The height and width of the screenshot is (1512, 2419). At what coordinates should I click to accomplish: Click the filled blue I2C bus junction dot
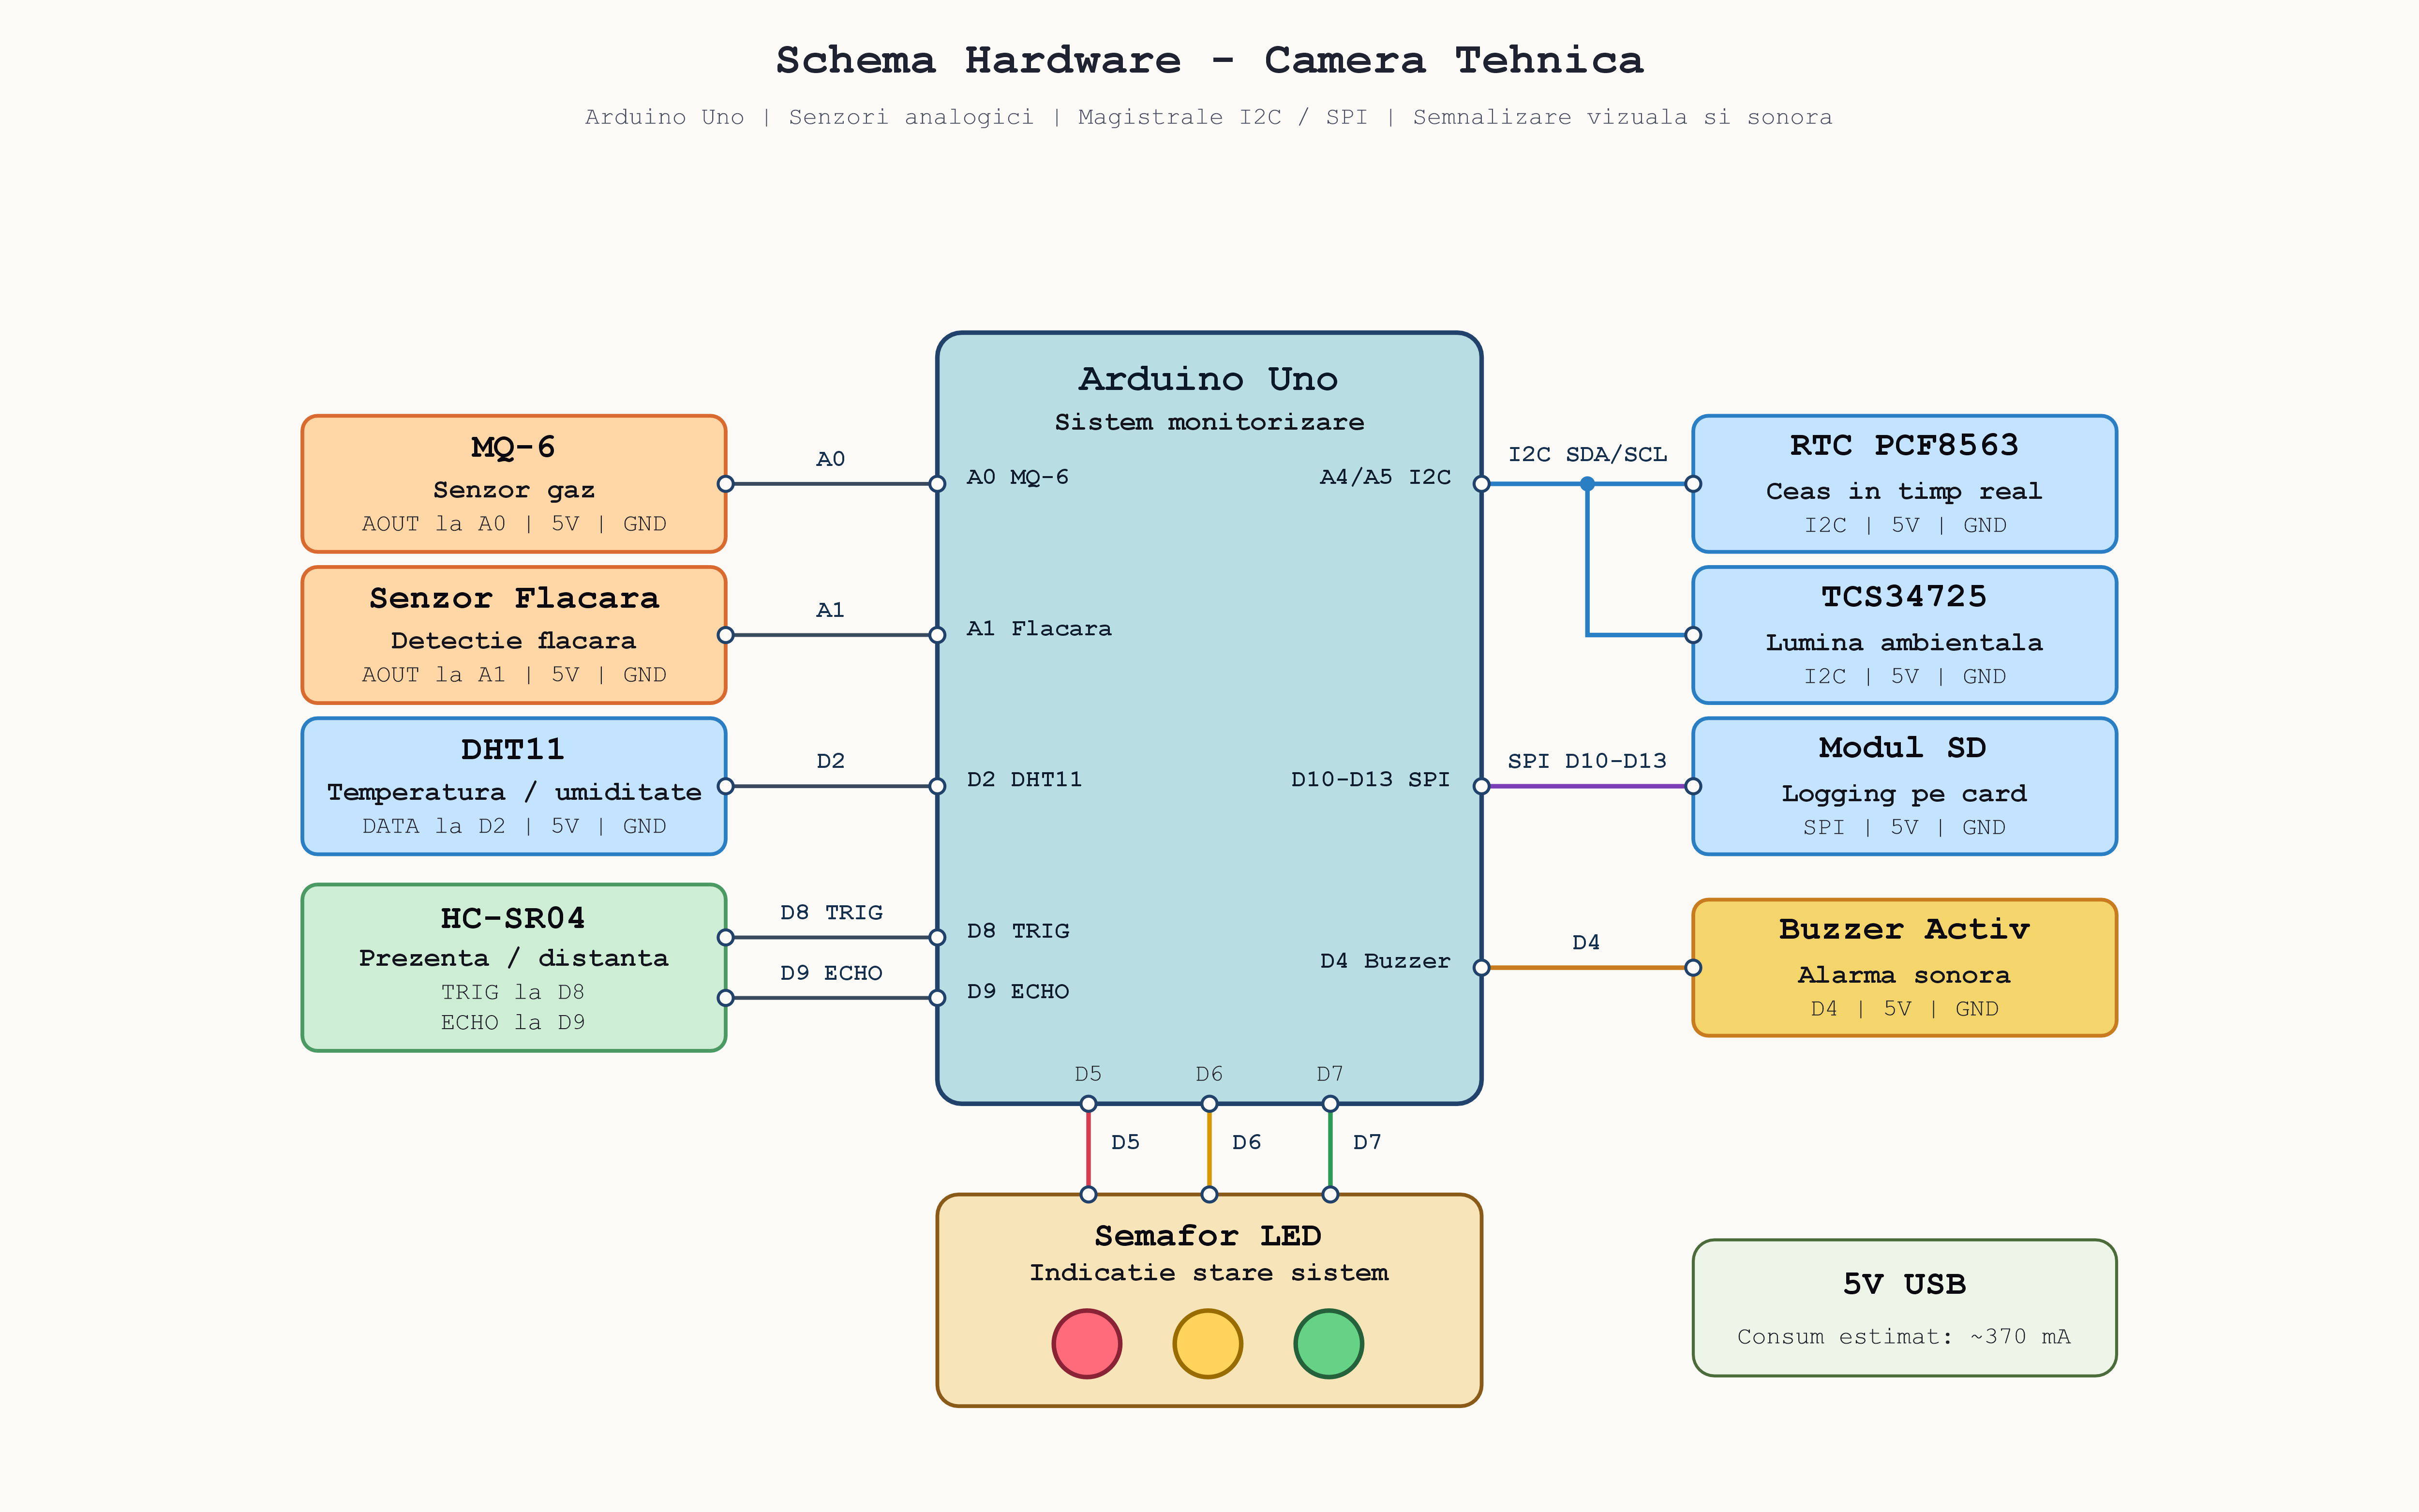[1587, 484]
